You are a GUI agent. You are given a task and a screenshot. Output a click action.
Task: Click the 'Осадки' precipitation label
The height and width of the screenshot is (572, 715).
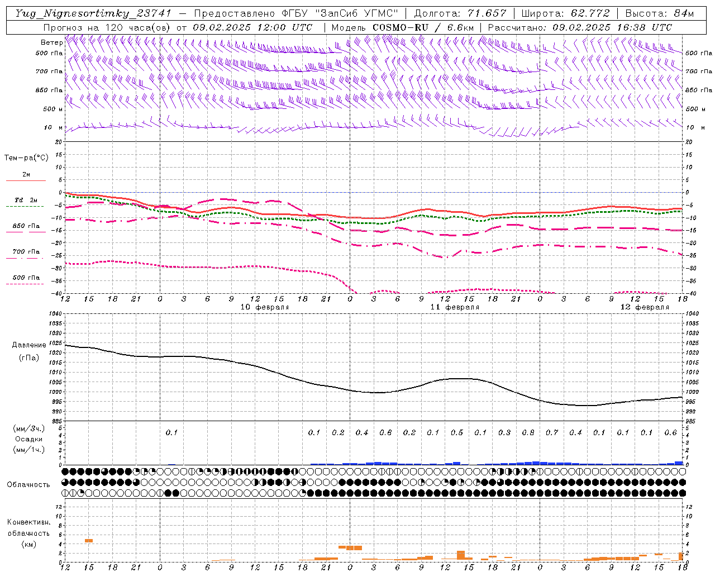(x=29, y=439)
